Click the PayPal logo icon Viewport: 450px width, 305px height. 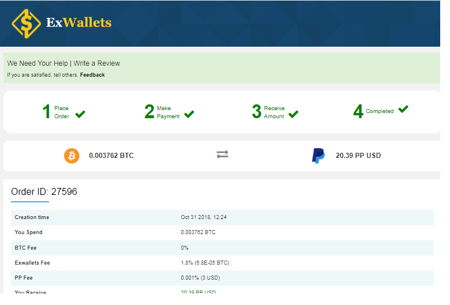click(318, 156)
